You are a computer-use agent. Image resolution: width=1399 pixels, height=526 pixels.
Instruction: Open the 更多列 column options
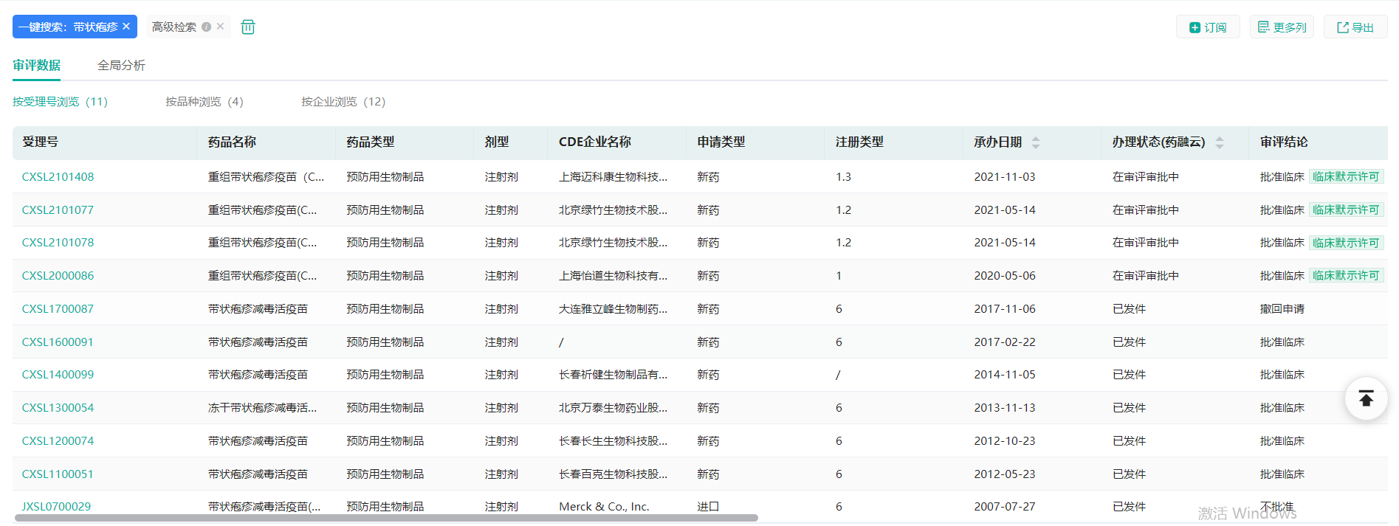click(x=1282, y=27)
